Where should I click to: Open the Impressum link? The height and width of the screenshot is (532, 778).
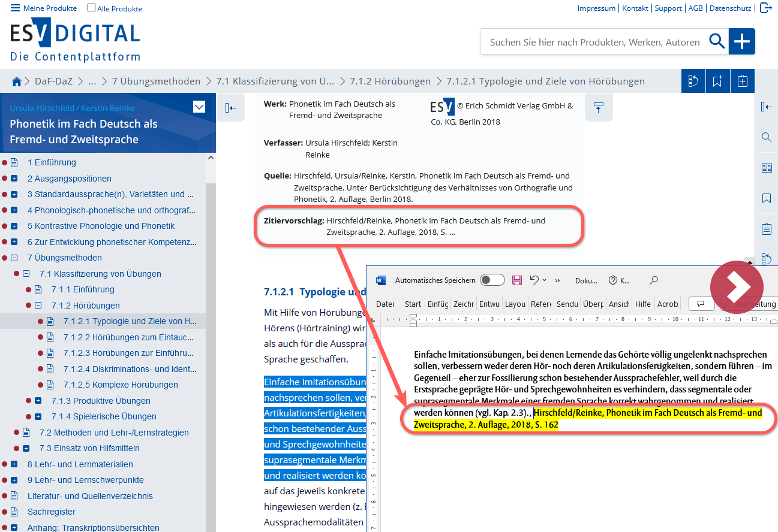coord(596,8)
